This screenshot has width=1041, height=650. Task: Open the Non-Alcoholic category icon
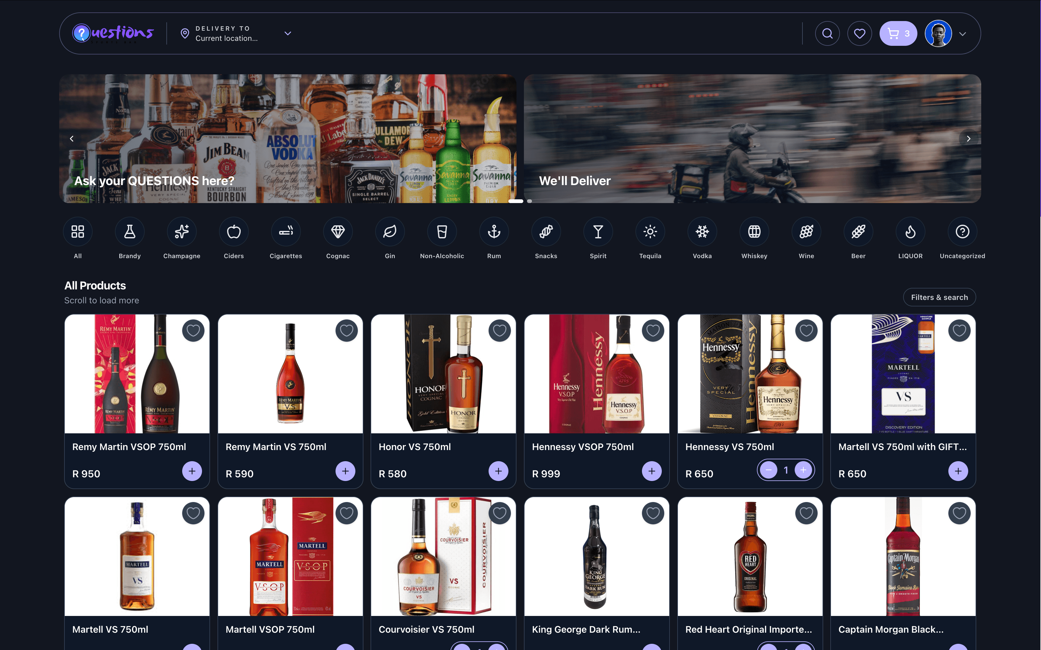coord(442,232)
